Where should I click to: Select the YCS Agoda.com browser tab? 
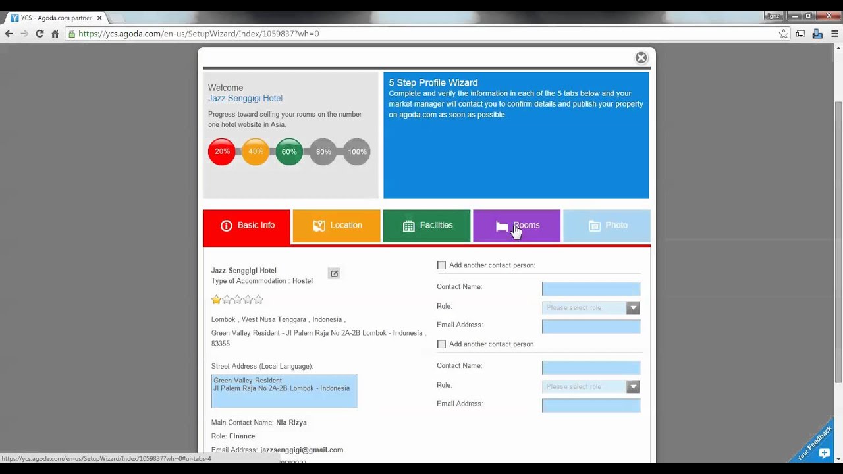point(55,18)
